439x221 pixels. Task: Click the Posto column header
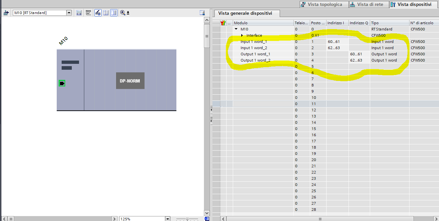[x=318, y=23]
